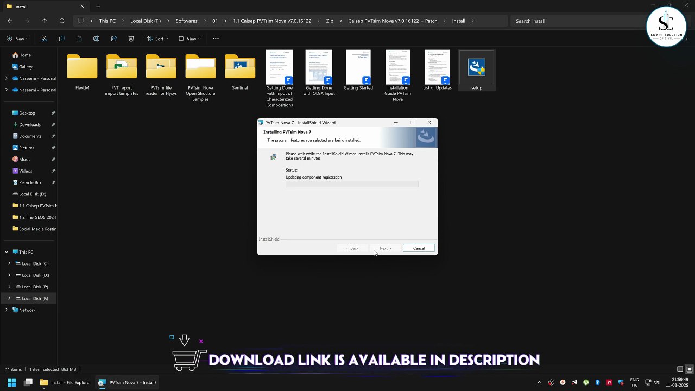
Task: Add a new File Explorer tab
Action: coord(98,7)
